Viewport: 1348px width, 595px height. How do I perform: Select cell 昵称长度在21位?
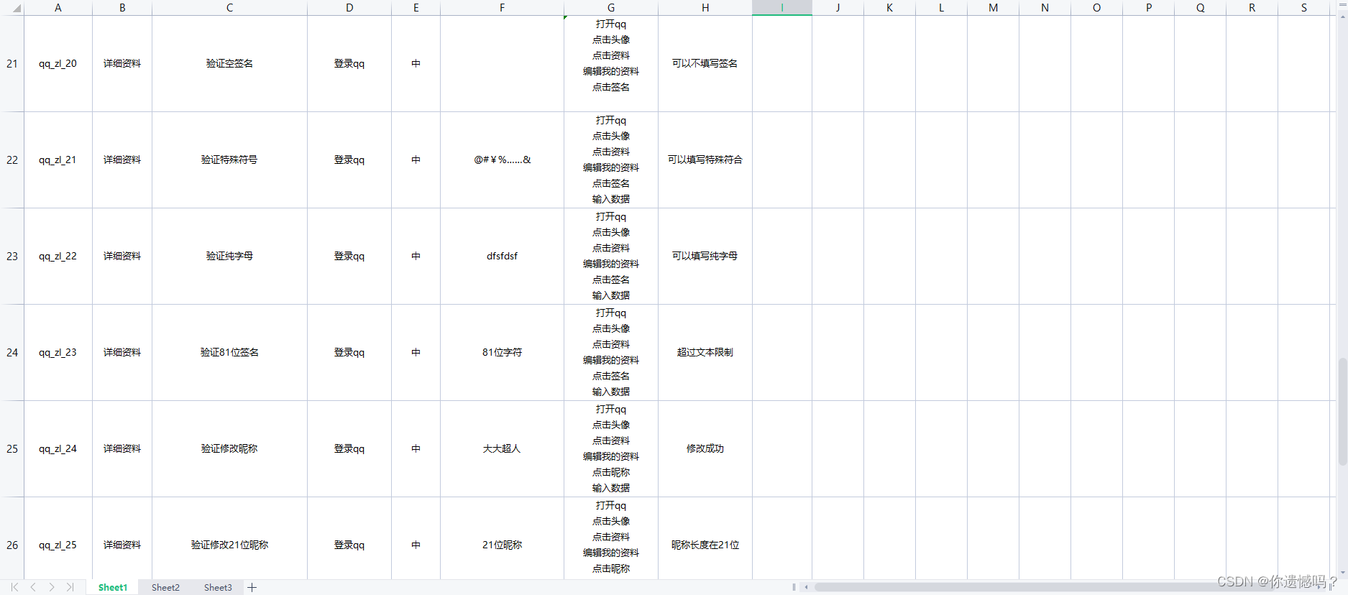pyautogui.click(x=705, y=538)
